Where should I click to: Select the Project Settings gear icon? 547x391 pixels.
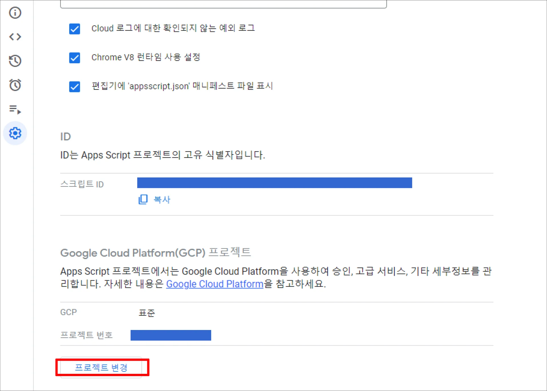pos(15,133)
